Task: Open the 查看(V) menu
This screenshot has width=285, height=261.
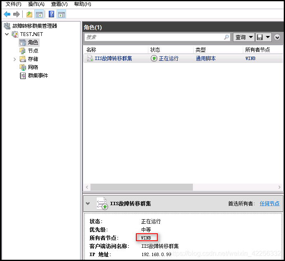Action: 59,4
